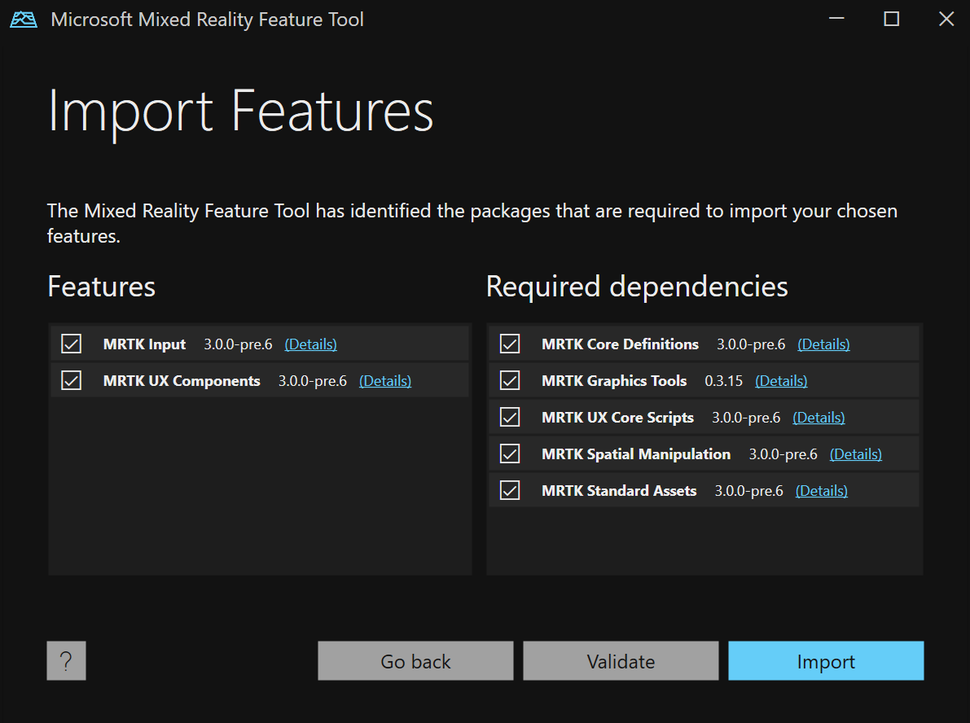
Task: Click the Go back button
Action: [x=415, y=660]
